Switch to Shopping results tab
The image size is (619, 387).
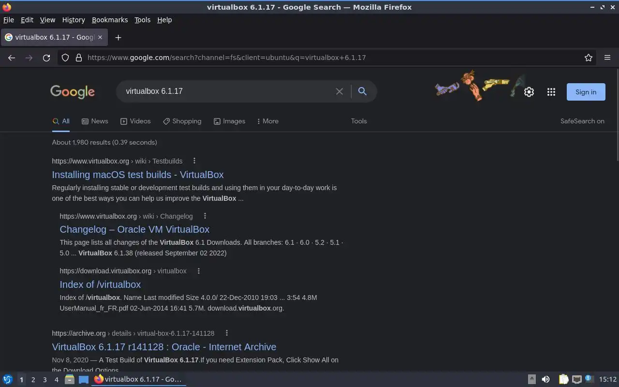point(182,121)
